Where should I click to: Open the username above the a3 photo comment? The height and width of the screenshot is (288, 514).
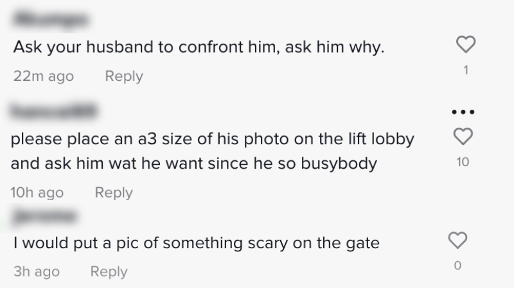click(x=51, y=112)
